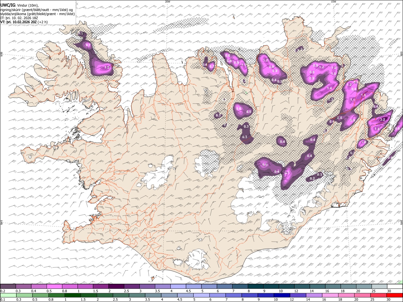Click the bottom-row legend swatch labeled 20
Screen dimensions: 403x302
(362, 295)
